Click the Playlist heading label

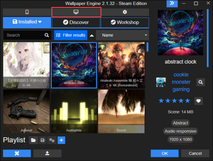pos(14,140)
